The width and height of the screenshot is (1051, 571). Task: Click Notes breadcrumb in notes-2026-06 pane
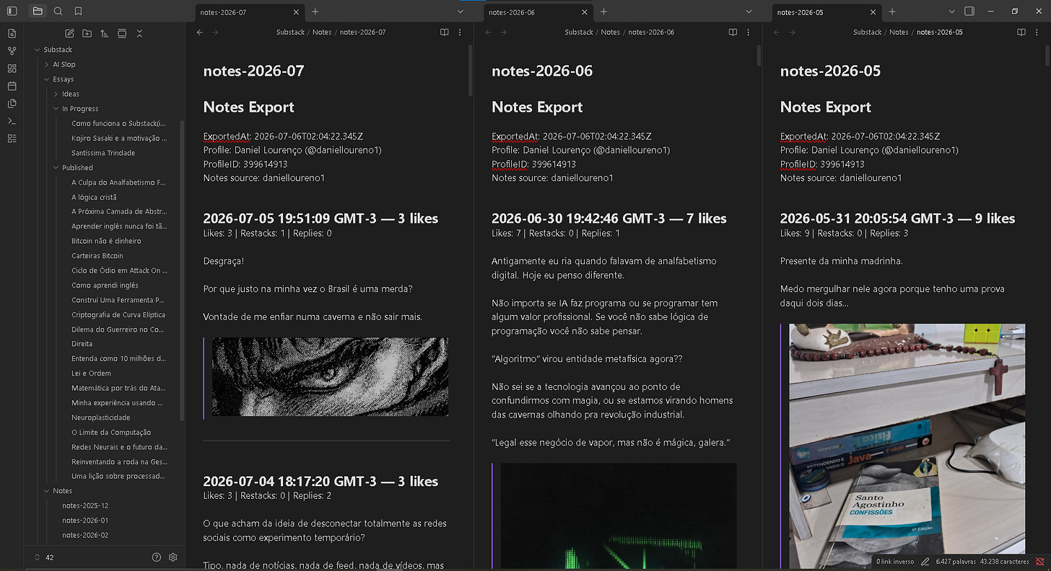611,32
